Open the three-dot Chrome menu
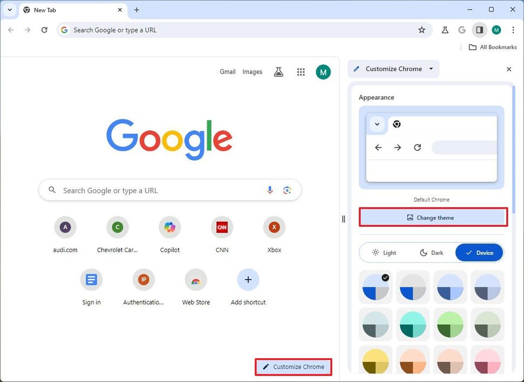 pos(513,30)
